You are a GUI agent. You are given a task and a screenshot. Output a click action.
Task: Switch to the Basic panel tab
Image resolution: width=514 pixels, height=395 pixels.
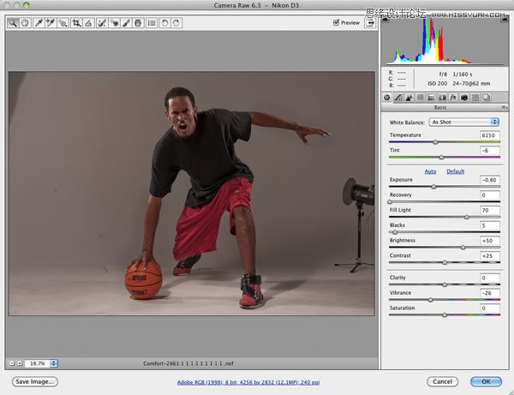[x=387, y=98]
